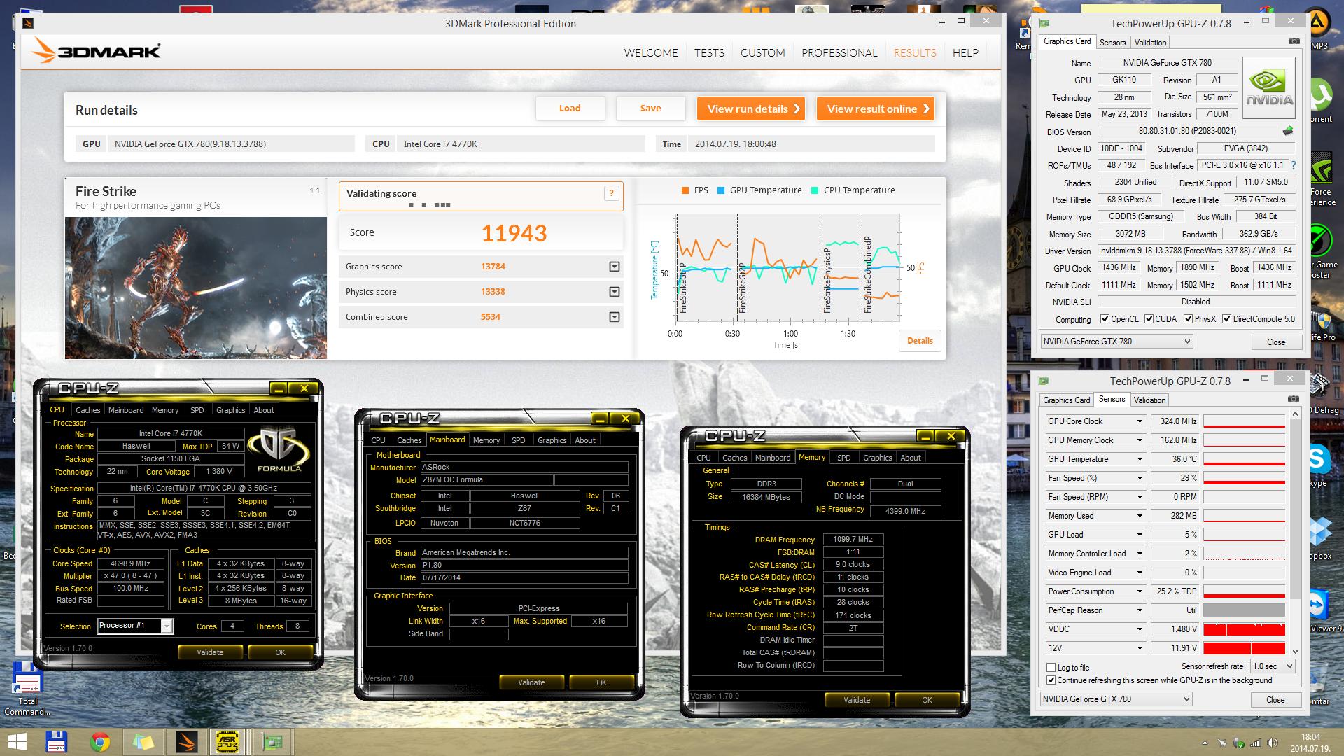Click the BIOS version save chip icon
Viewport: 1344px width, 756px height.
[1287, 131]
